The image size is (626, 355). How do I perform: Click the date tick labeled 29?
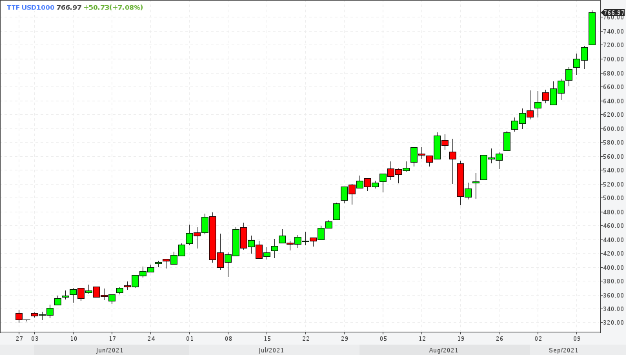(345, 339)
